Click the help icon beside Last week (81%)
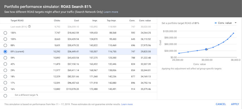Screen dimensions: 242x109 pyautogui.click(x=29, y=26)
